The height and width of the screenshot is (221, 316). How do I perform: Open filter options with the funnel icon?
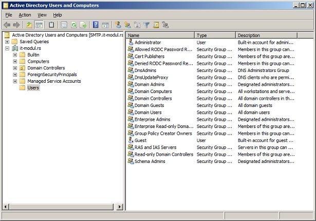146,25
